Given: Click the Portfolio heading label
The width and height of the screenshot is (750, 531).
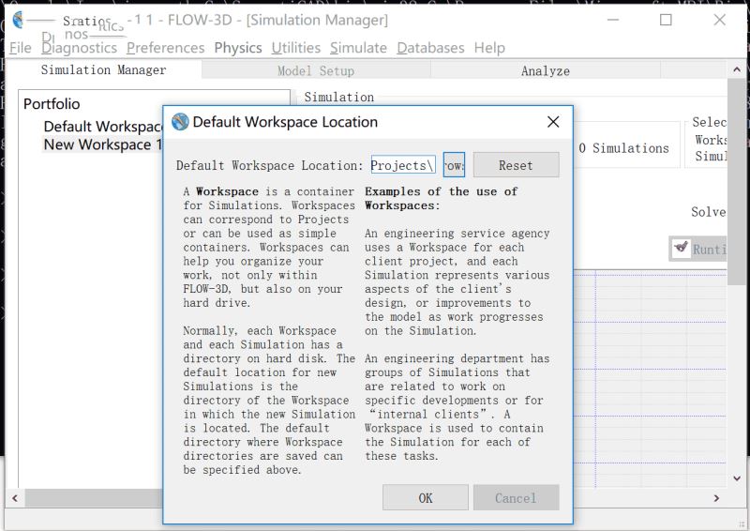Looking at the screenshot, I should [x=52, y=104].
